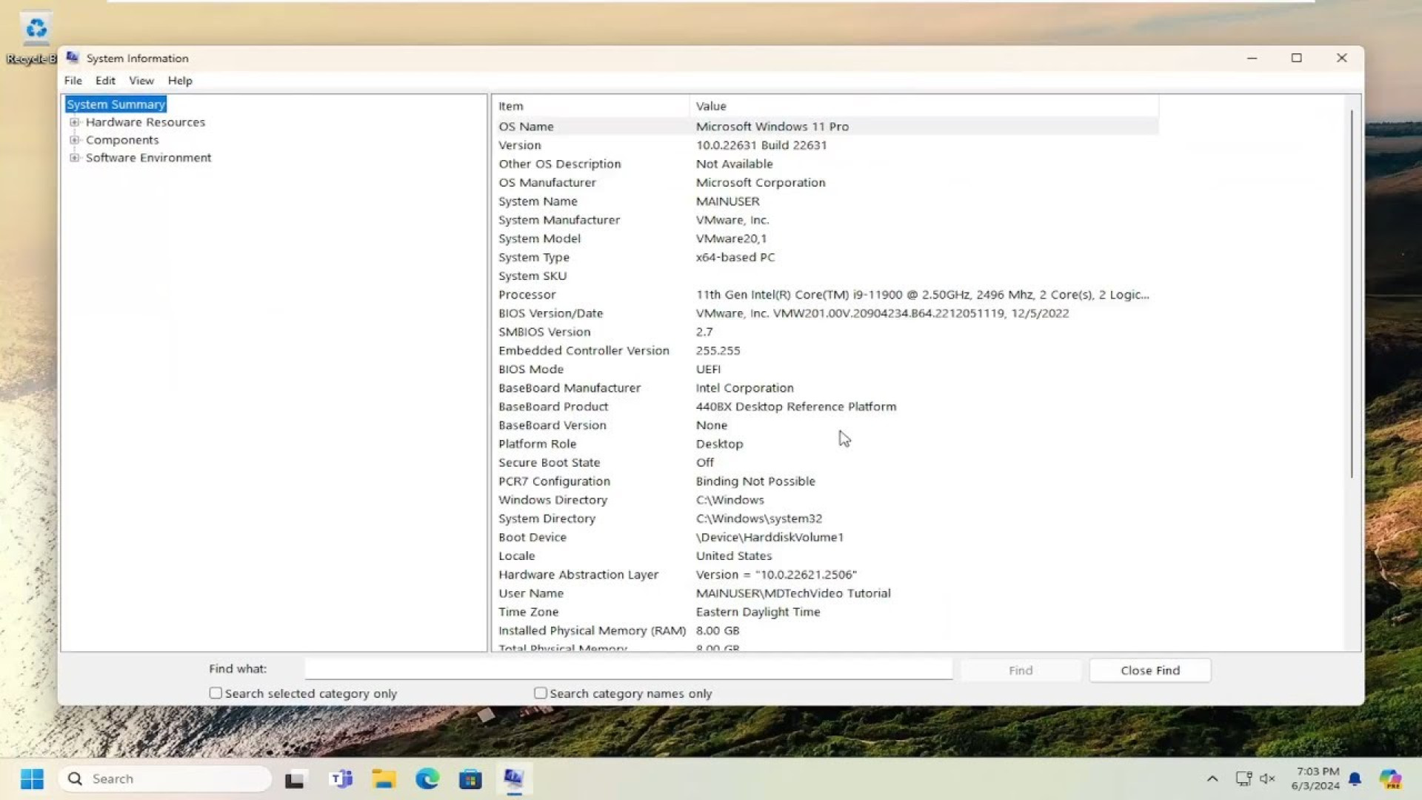Open the Windows Start menu
This screenshot has height=800, width=1422.
(x=32, y=779)
